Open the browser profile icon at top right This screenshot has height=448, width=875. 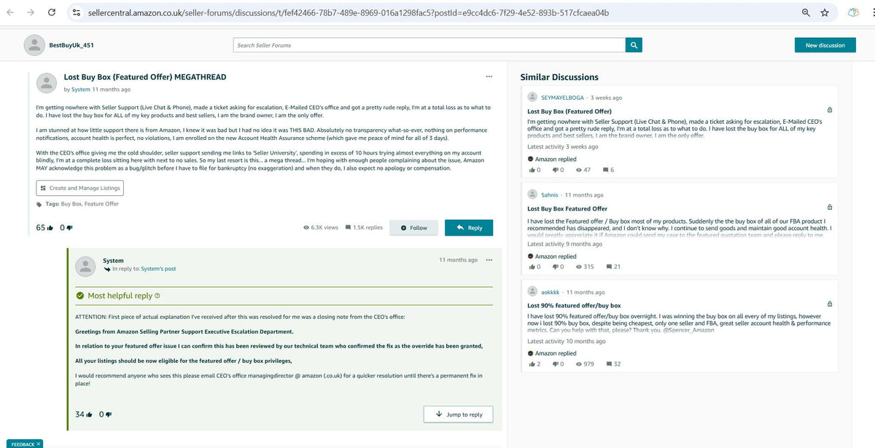[854, 12]
